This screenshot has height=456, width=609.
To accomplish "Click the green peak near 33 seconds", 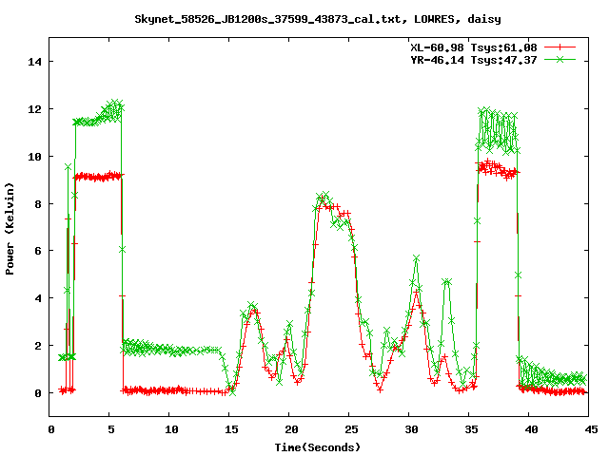I will coord(446,282).
